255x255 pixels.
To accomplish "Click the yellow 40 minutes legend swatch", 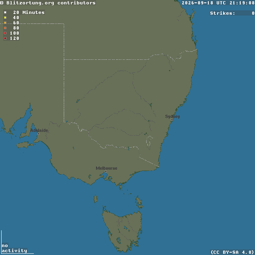I will [5, 18].
